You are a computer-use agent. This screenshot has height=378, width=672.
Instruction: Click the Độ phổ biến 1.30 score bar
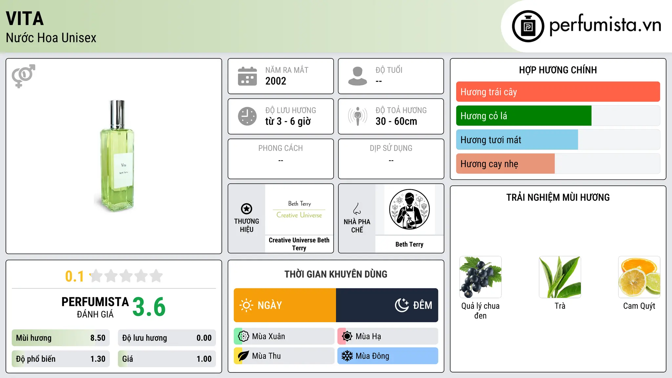pos(61,359)
